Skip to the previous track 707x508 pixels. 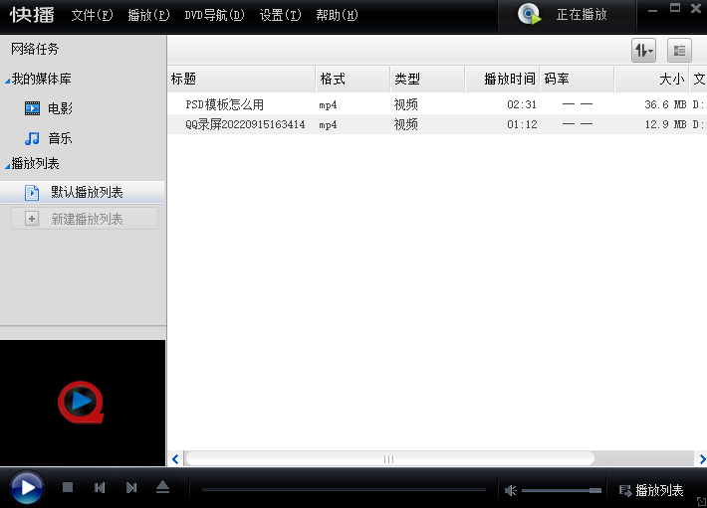100,488
